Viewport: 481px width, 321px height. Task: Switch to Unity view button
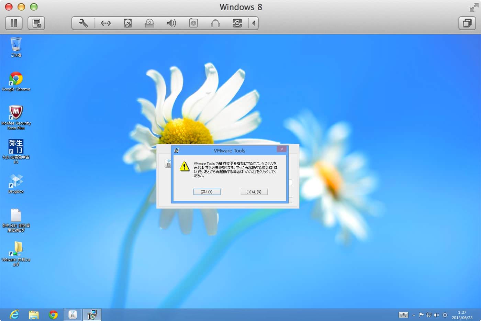coord(467,23)
